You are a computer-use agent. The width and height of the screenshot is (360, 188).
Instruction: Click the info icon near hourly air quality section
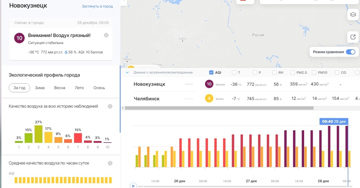pyautogui.click(x=110, y=163)
